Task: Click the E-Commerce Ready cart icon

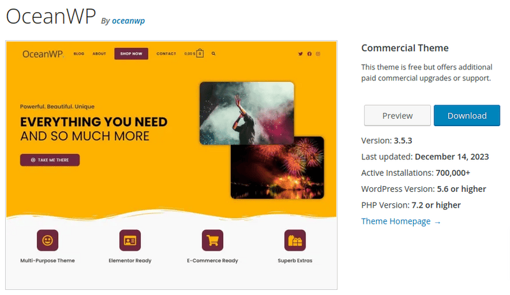Action: click(x=212, y=240)
